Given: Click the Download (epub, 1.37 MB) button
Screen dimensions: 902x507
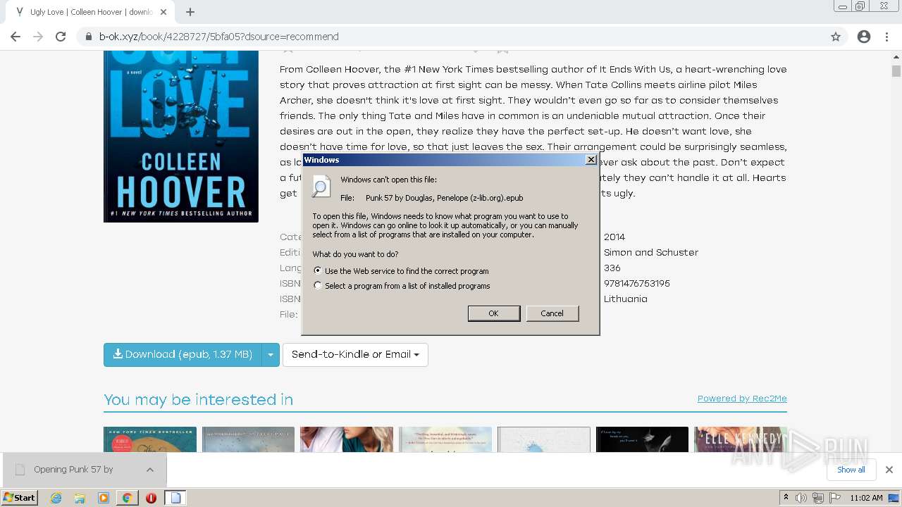Looking at the screenshot, I should pos(183,355).
